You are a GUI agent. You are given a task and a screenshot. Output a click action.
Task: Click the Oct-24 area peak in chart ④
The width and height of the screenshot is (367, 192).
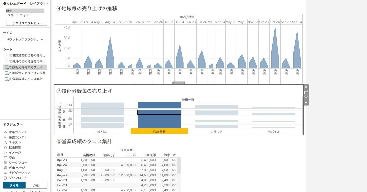pyautogui.click(x=275, y=27)
